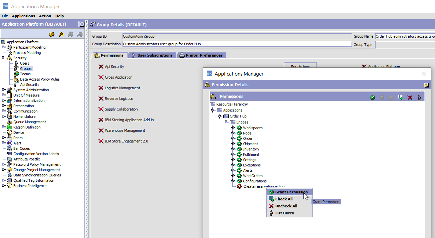Toggle the red Create reservation action permission icon
Image resolution: width=435 pixels, height=238 pixels.
[239, 186]
